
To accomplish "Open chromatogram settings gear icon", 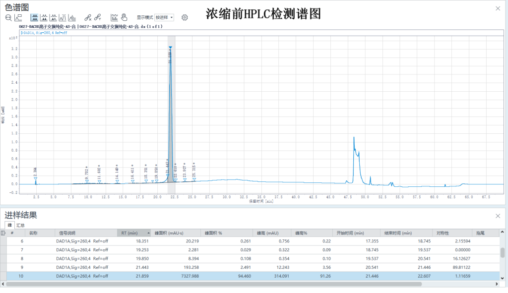I will coord(185,17).
